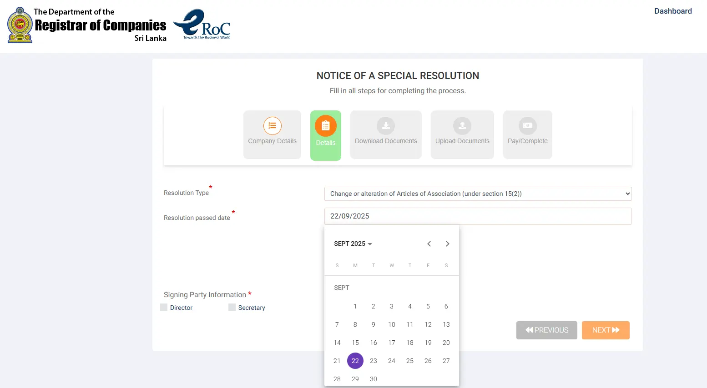The width and height of the screenshot is (707, 388).
Task: Open the Download Documents step icon
Action: point(385,126)
